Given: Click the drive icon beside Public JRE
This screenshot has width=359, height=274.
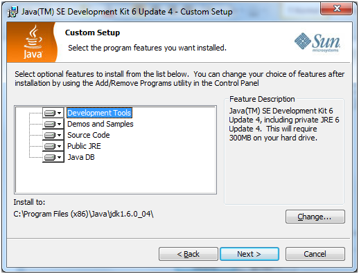Looking at the screenshot, I should click(x=50, y=146).
